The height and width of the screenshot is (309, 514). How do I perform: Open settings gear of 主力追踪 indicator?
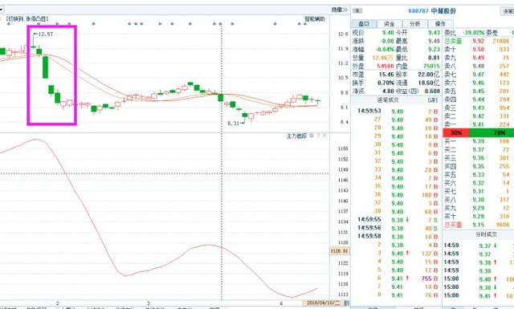[x=312, y=136]
